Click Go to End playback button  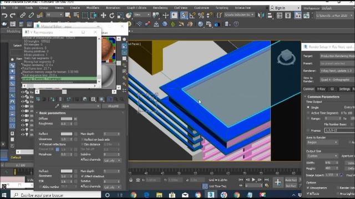click(267, 180)
